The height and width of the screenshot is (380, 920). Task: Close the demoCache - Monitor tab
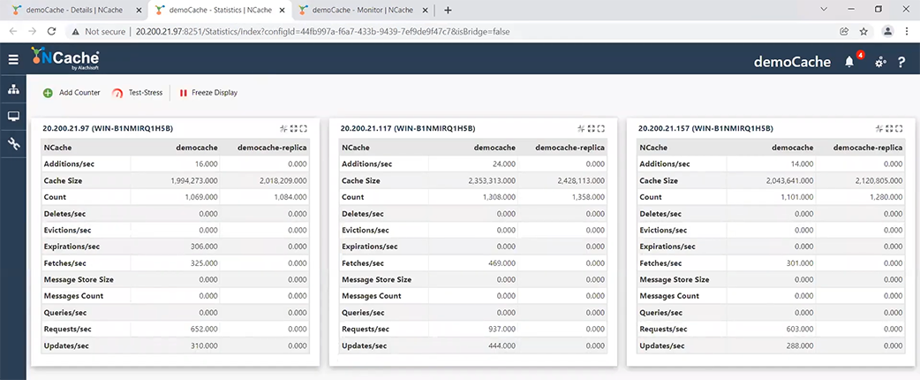pyautogui.click(x=425, y=10)
